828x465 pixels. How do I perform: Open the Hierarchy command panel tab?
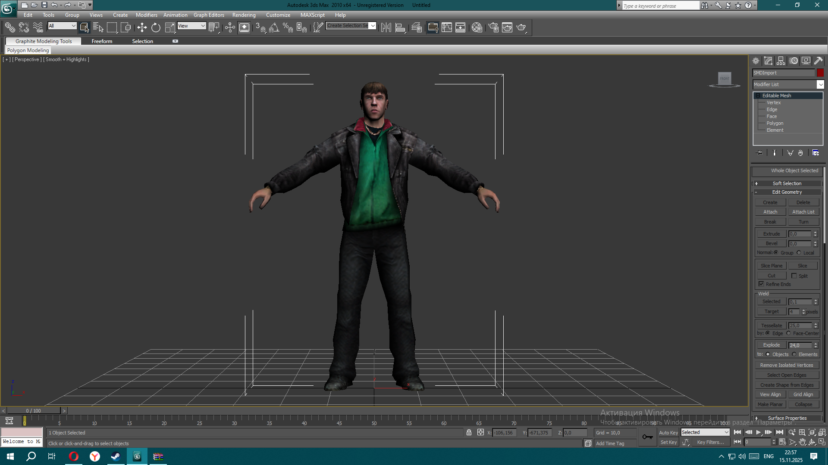781,61
